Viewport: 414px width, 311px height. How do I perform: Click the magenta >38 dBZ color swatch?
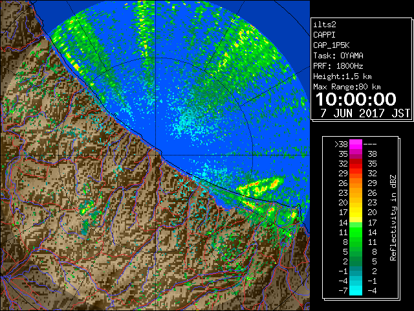tap(356, 144)
